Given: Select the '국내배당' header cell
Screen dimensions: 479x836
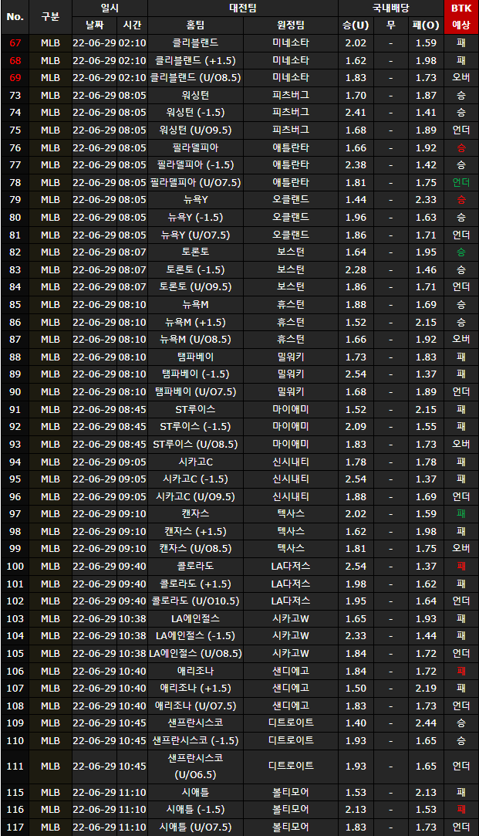Looking at the screenshot, I should pyautogui.click(x=390, y=8).
